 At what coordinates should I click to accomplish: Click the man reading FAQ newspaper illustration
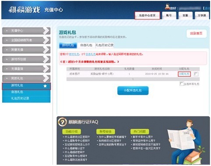click(186, 142)
